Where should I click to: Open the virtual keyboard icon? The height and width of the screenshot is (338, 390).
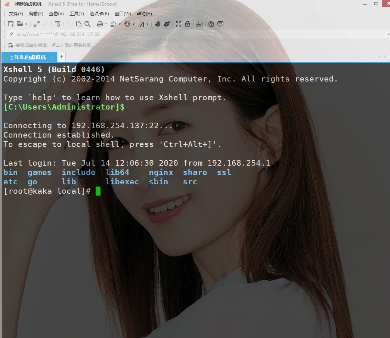199,24
